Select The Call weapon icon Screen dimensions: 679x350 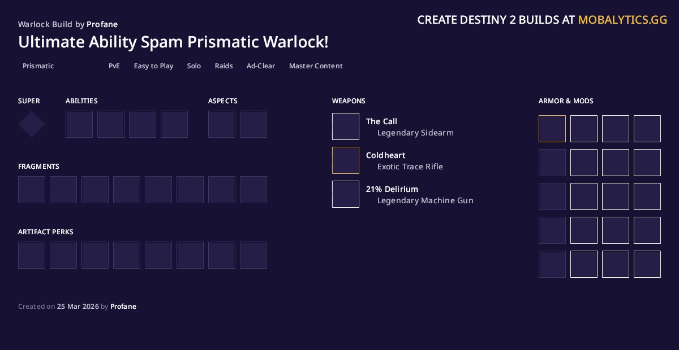346,126
